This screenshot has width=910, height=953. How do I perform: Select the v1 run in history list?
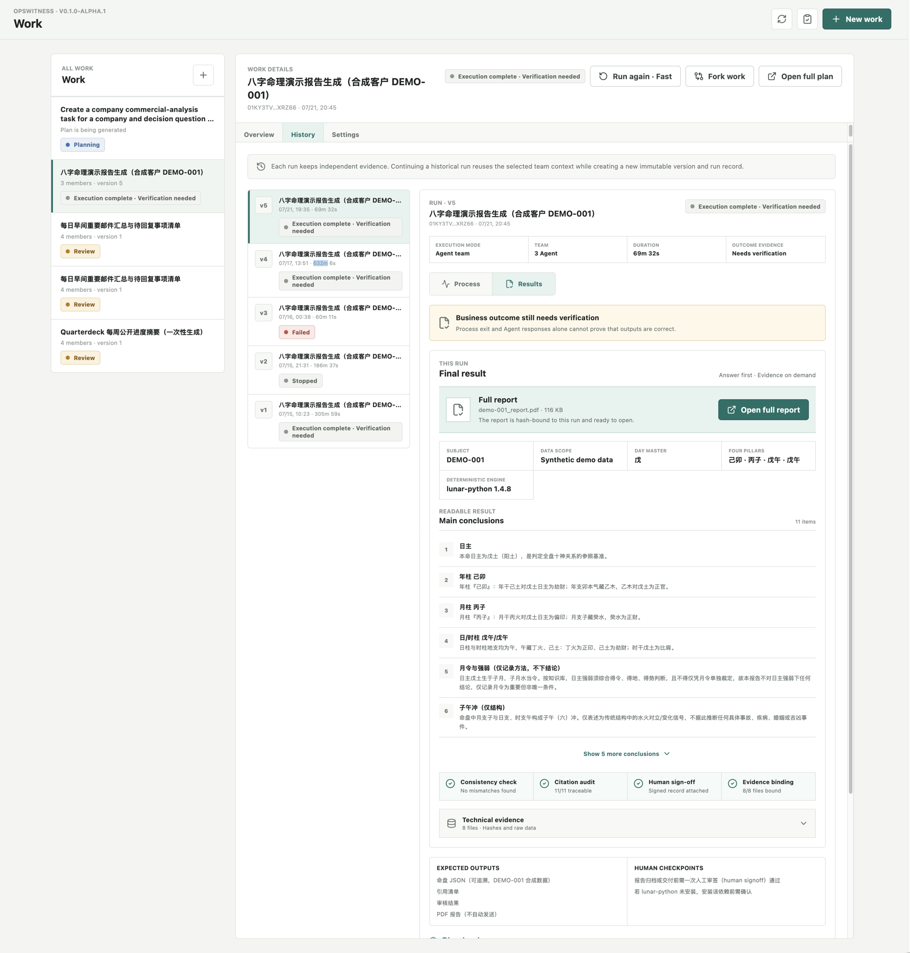click(329, 421)
